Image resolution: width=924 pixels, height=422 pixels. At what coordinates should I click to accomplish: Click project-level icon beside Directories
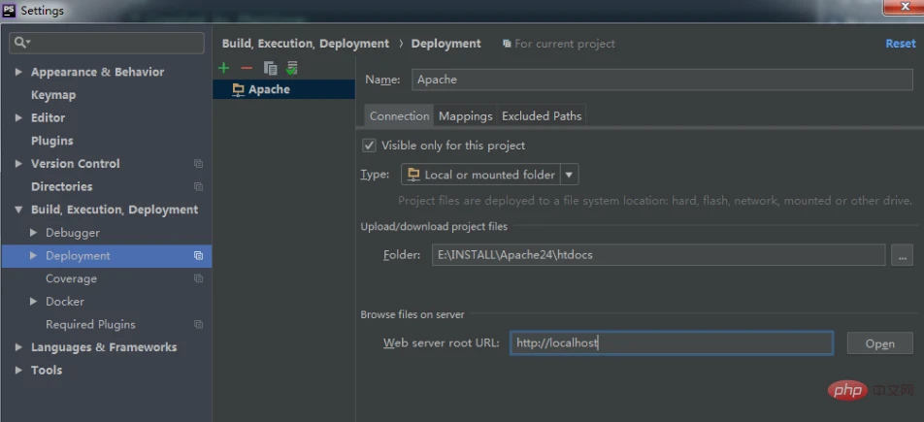[x=199, y=187]
